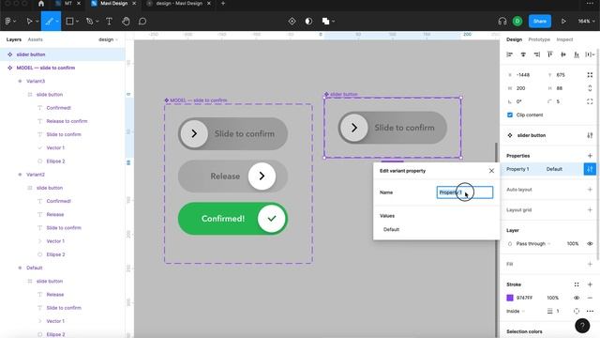Open help question mark button
The width and height of the screenshot is (600, 338).
tap(582, 326)
